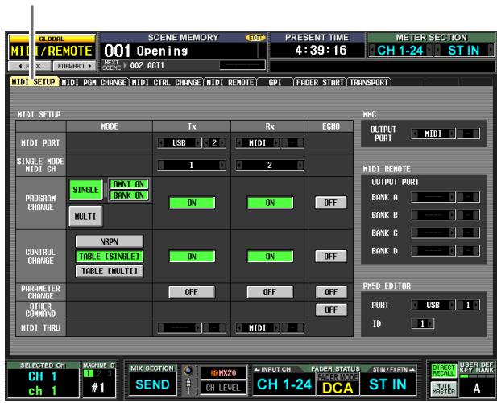Select MULTI program change mode
This screenshot has width=497, height=403.
[85, 216]
